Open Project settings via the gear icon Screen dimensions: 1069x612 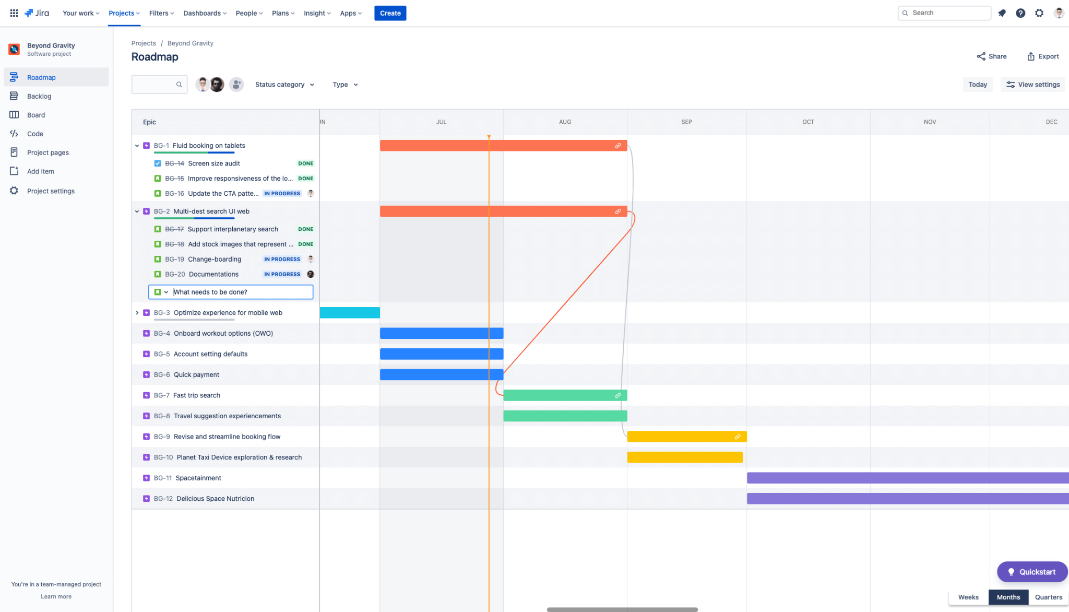15,191
